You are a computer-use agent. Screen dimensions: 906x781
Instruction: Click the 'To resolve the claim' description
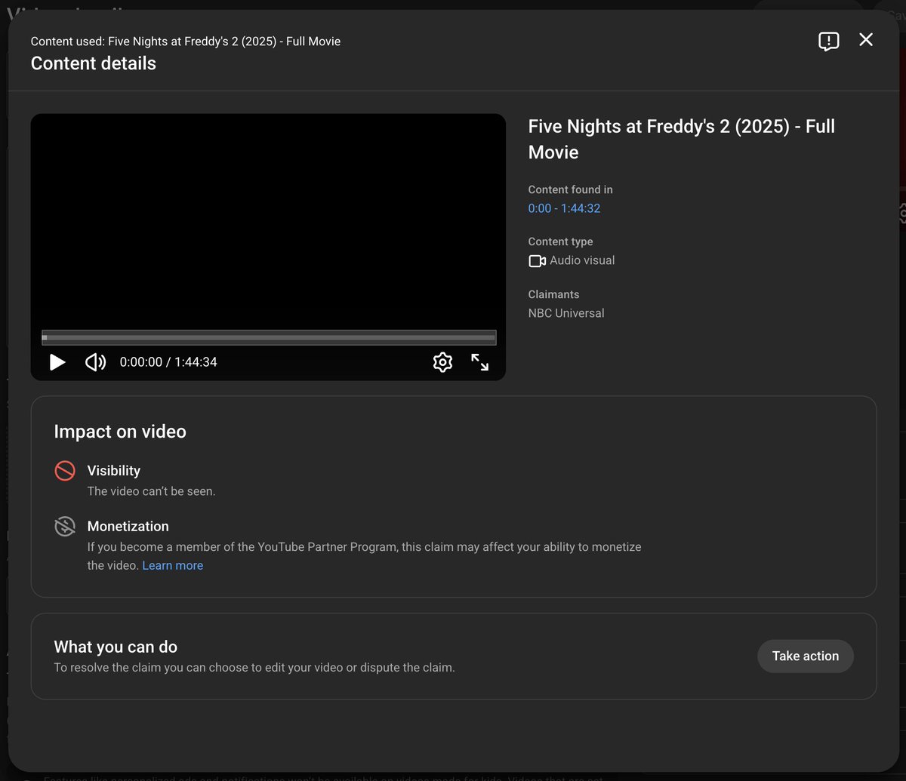pos(254,668)
